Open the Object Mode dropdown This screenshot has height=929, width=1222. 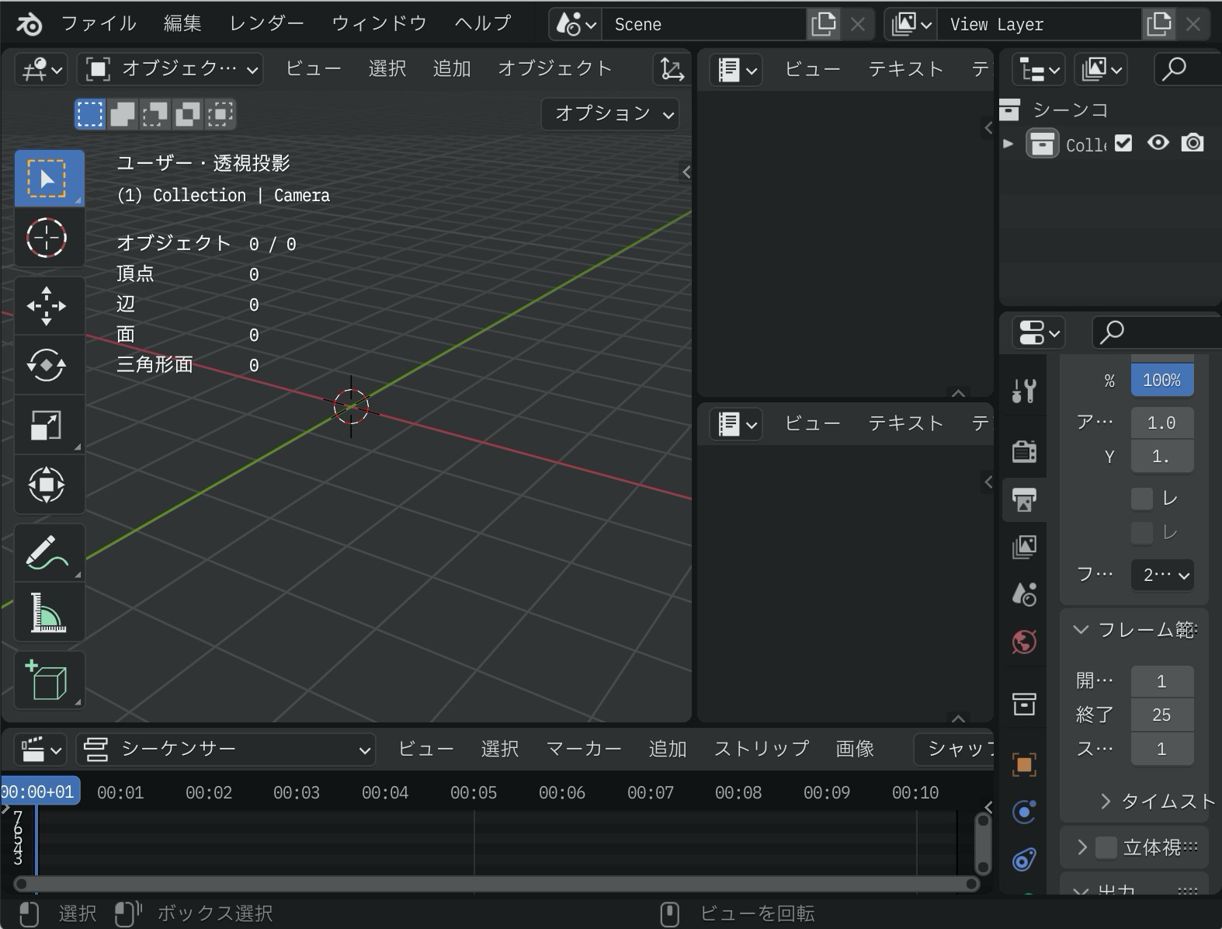click(x=171, y=69)
